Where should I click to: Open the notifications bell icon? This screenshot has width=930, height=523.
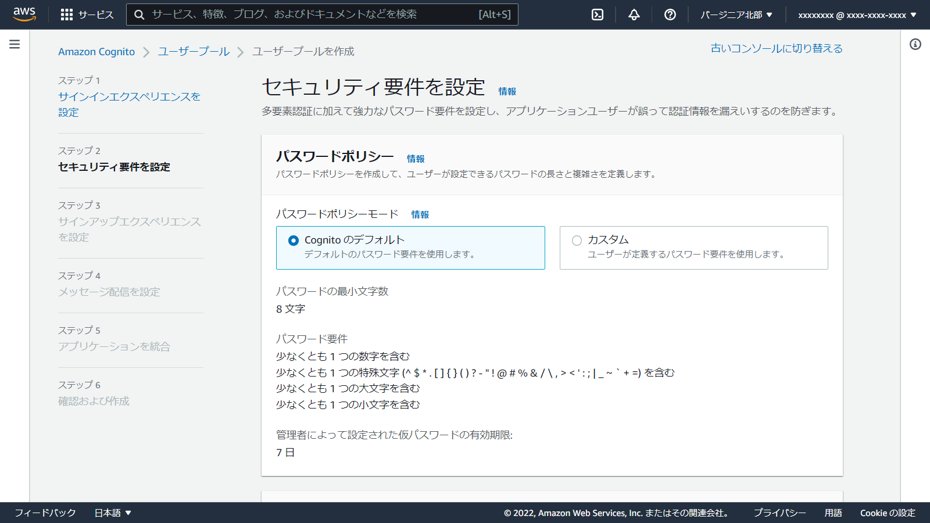tap(633, 14)
